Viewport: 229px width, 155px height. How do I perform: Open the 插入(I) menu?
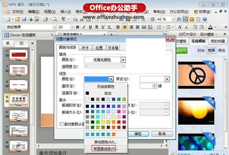tap(66, 12)
